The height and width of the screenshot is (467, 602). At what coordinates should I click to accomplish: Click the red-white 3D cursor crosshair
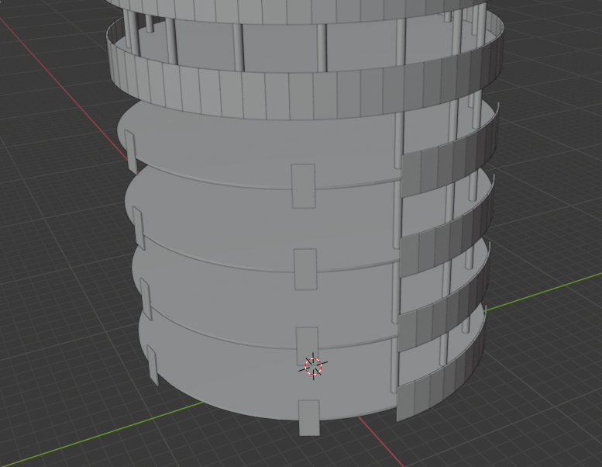[x=313, y=366]
